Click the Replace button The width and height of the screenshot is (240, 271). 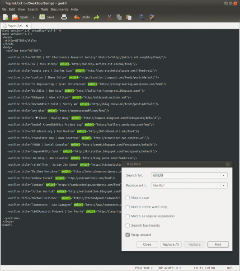pyautogui.click(x=194, y=244)
